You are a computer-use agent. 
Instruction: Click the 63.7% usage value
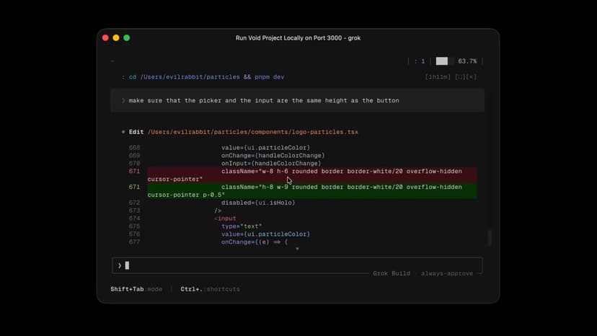coord(467,61)
